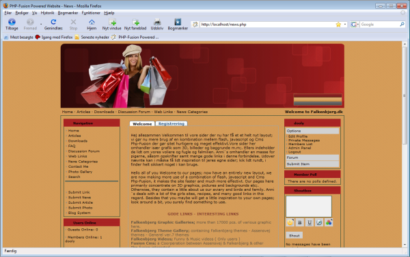Switch to the Registrering tab

172,123
